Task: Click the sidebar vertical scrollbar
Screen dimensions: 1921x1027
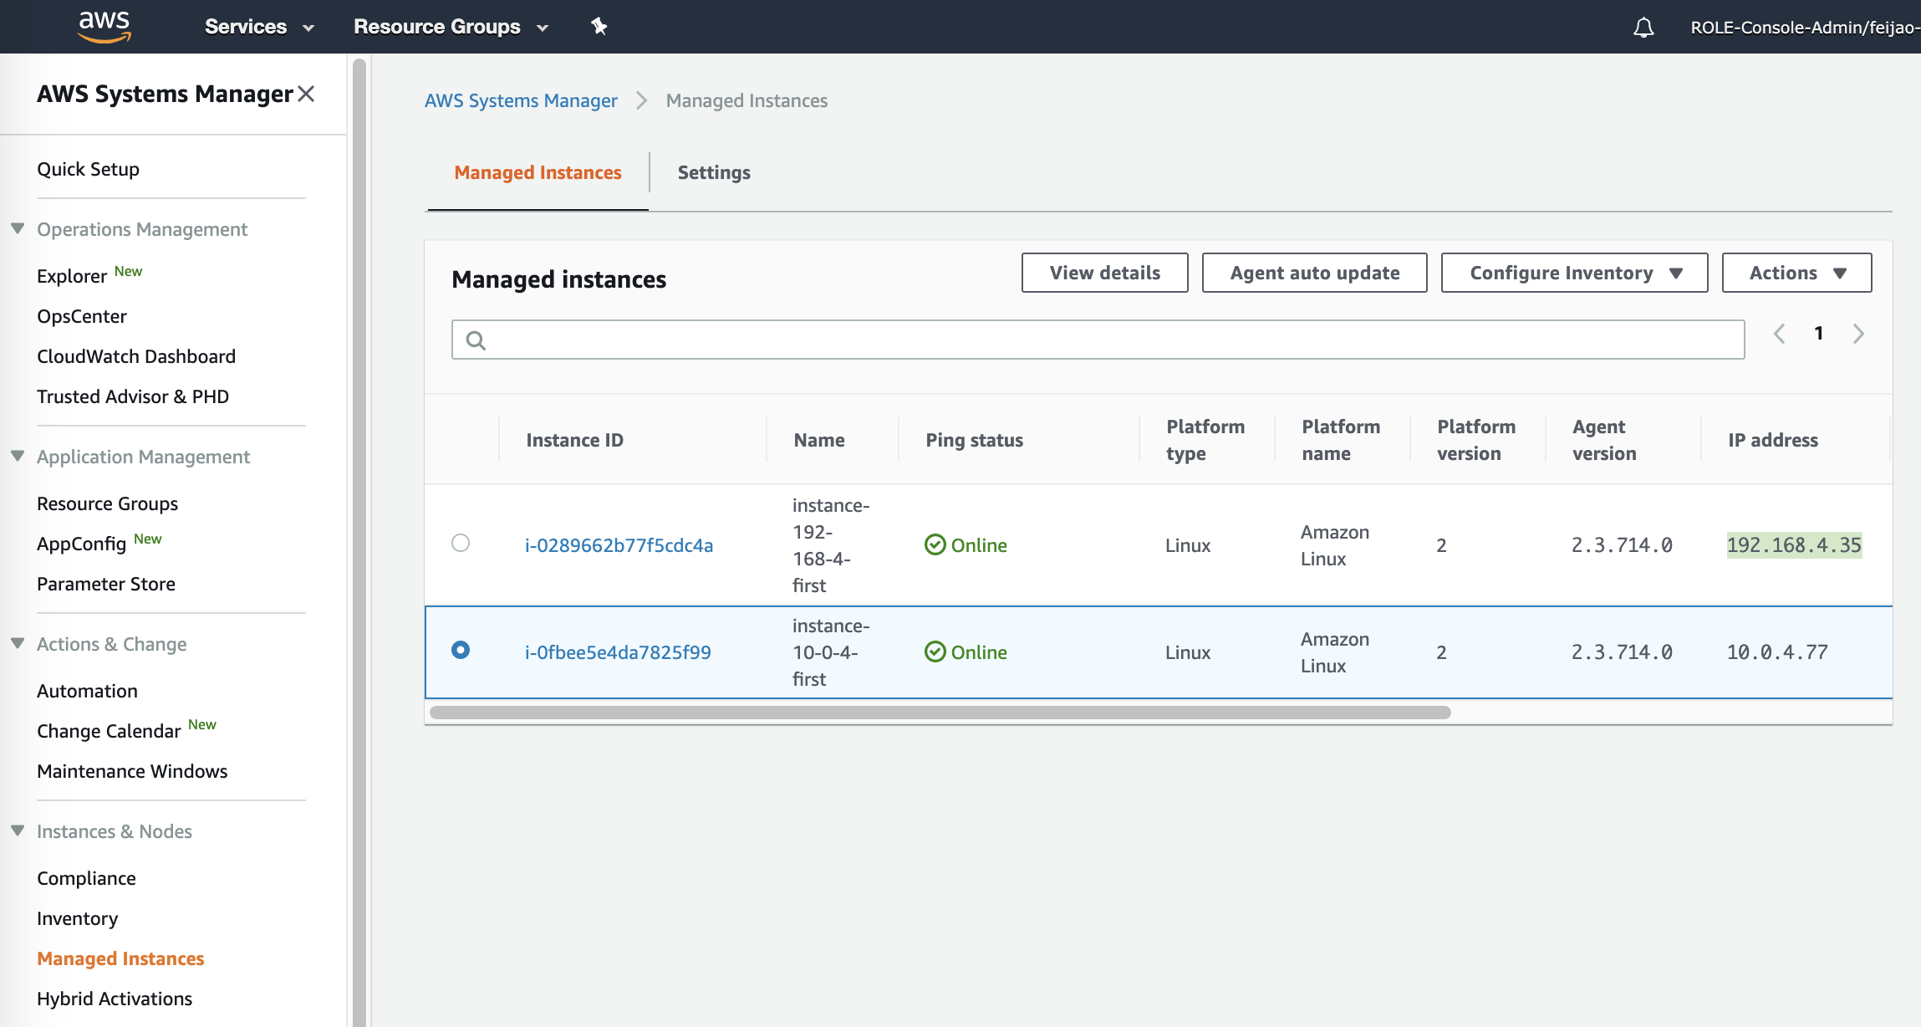Action: (359, 542)
